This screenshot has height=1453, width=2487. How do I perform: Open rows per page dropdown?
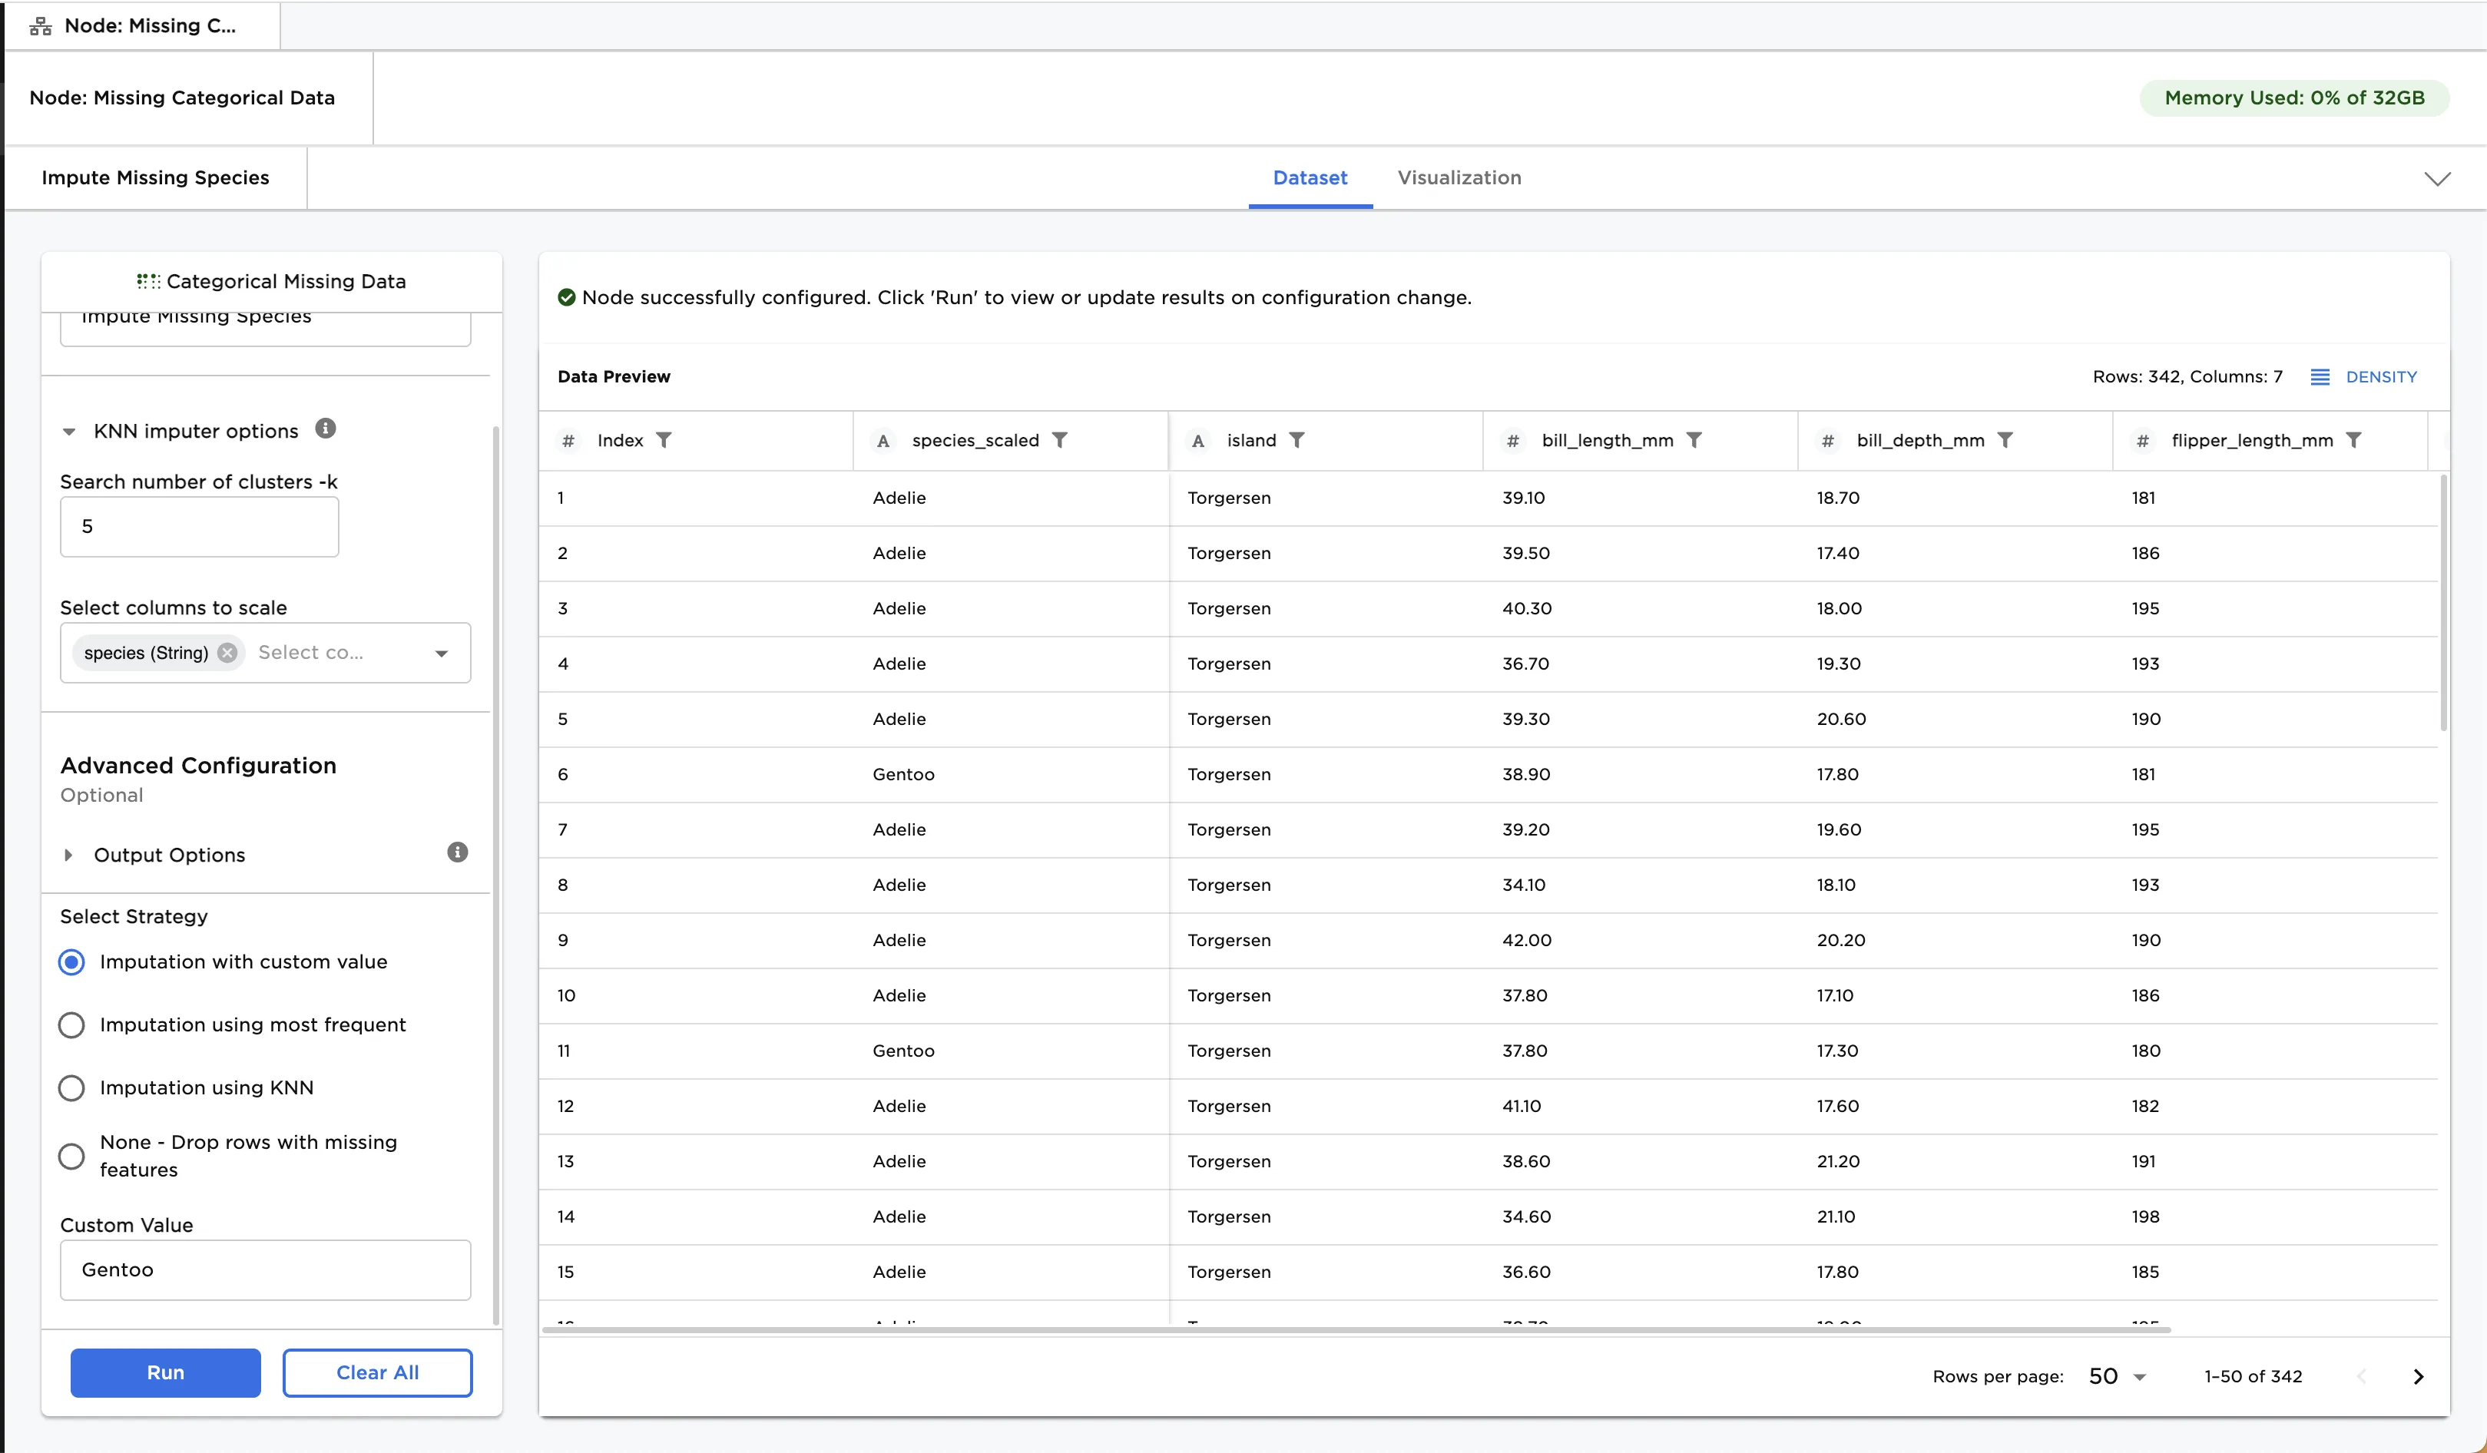coord(2117,1376)
